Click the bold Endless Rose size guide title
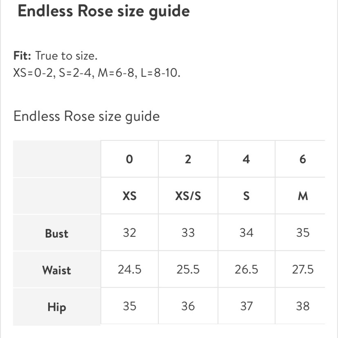The width and height of the screenshot is (338, 338). tap(104, 11)
